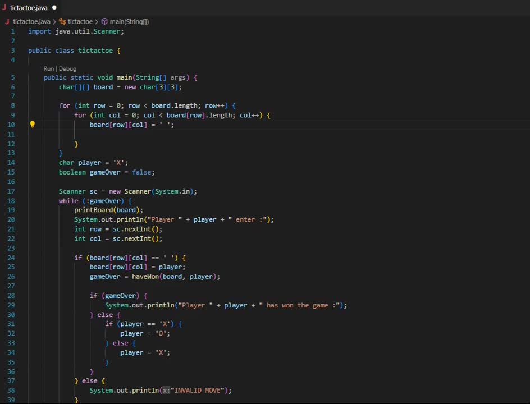Viewport: 530px width, 404px height.
Task: Open the tictactoe.java breadcrumb item
Action: point(31,22)
